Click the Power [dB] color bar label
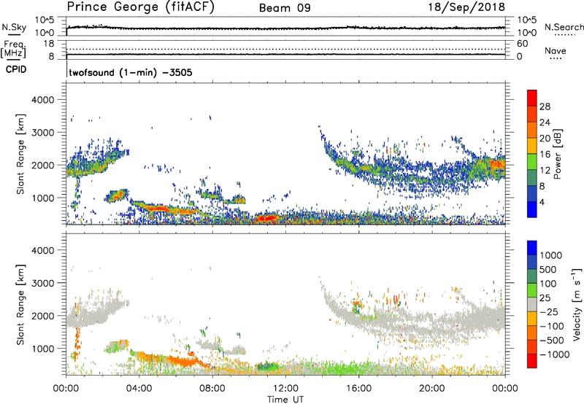 tap(557, 154)
